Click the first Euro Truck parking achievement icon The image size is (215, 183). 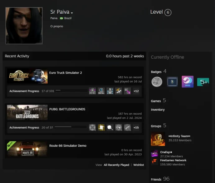92,91
